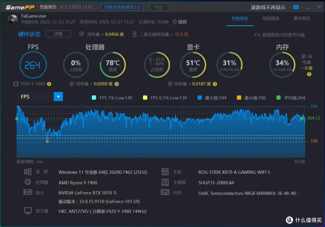Click the GPU 51℃ temperature gauge
Image resolution: width=325 pixels, height=227 pixels.
tap(193, 65)
